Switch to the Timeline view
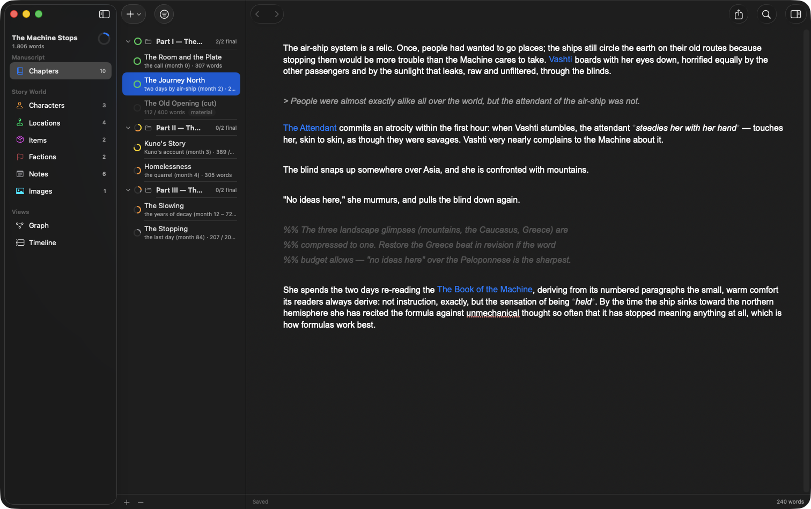811x509 pixels. click(x=61, y=243)
